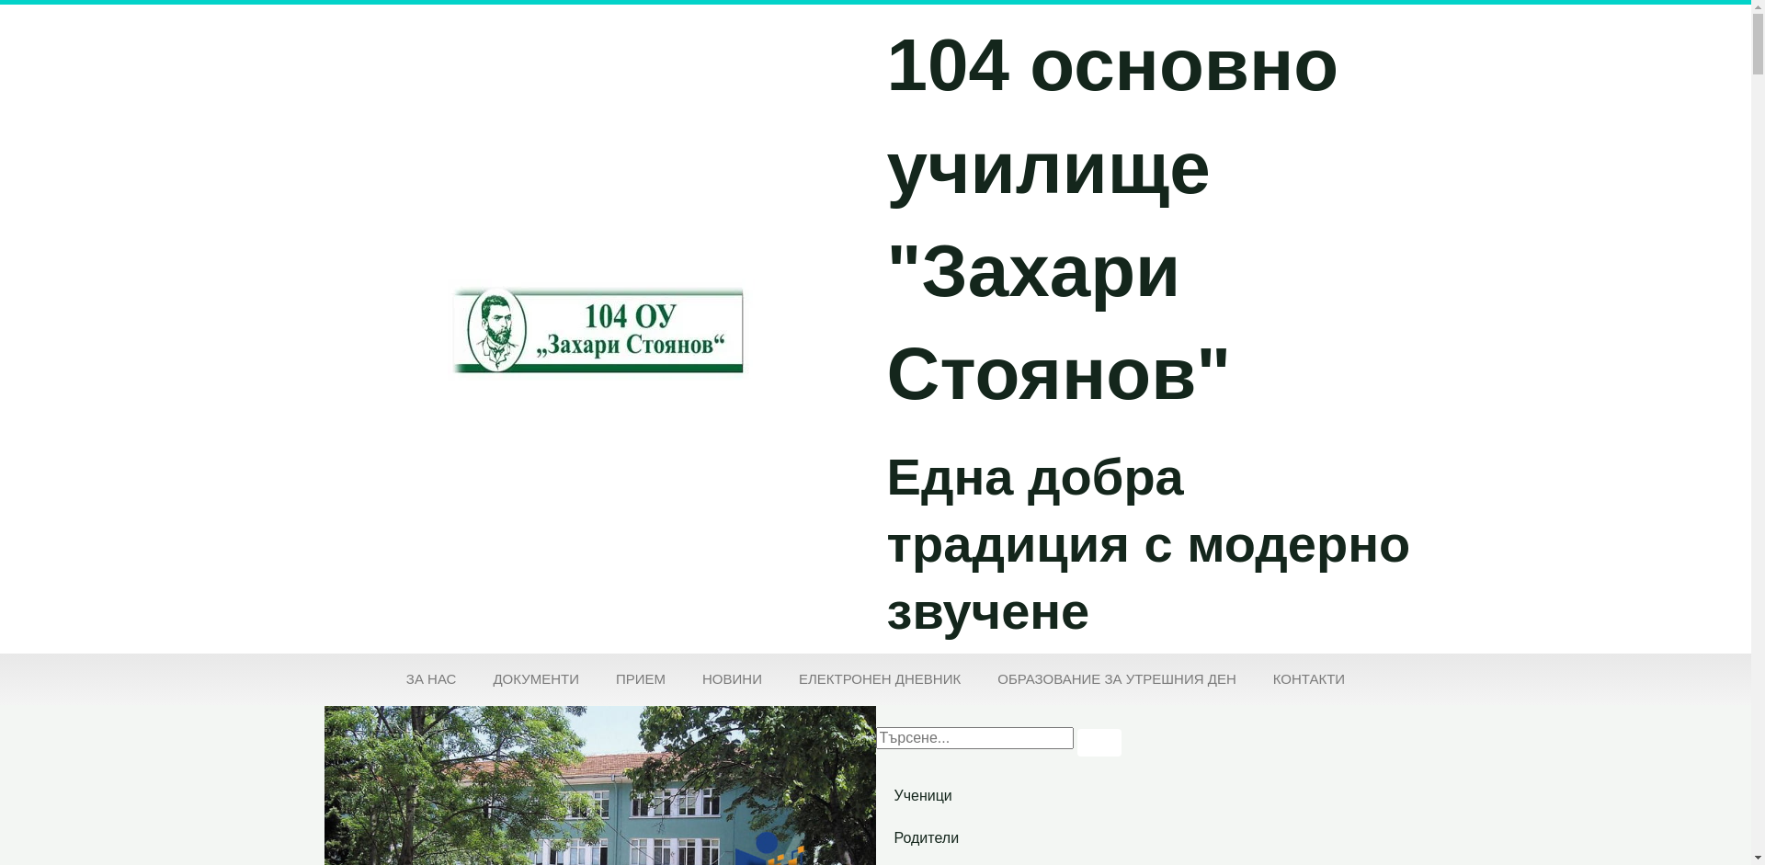Click the 104 ОУ "Захари Стоянов" logo
1765x865 pixels.
click(598, 331)
